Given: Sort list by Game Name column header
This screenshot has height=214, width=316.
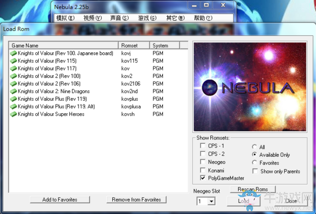Looking at the screenshot, I should pyautogui.click(x=64, y=46).
